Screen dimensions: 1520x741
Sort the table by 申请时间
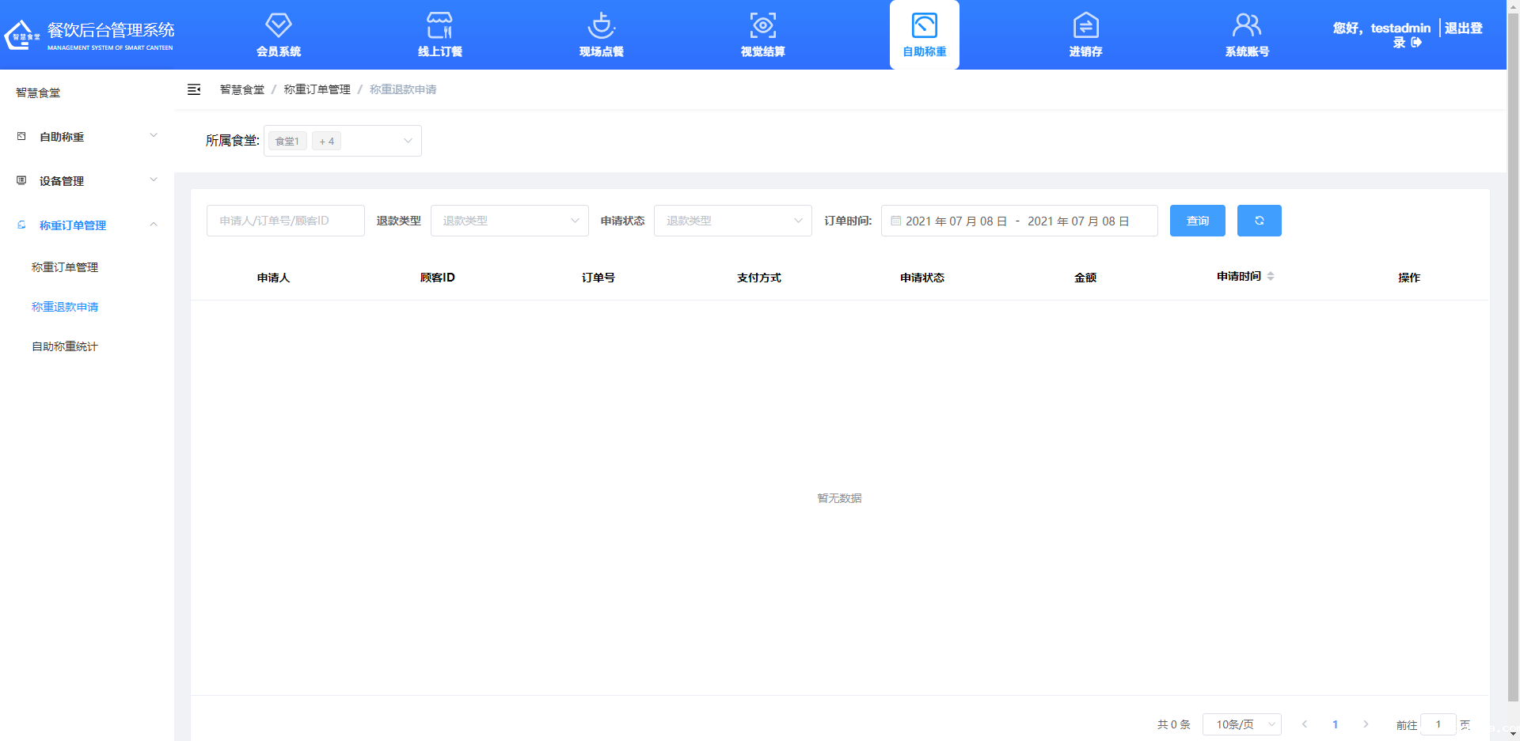[x=1271, y=277]
